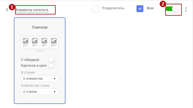
Task: Uncheck the «Фон» checkbox
Action: tap(140, 9)
